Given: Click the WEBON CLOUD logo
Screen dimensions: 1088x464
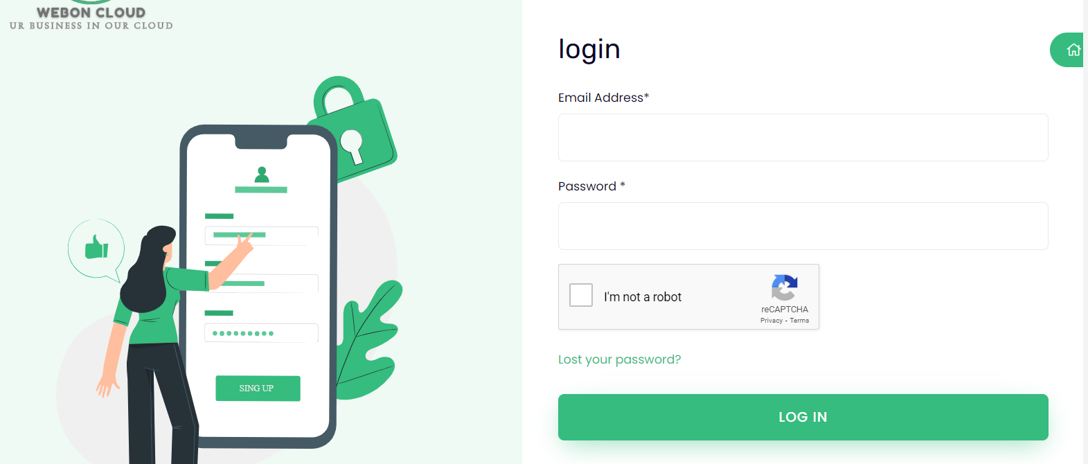Looking at the screenshot, I should click(91, 16).
